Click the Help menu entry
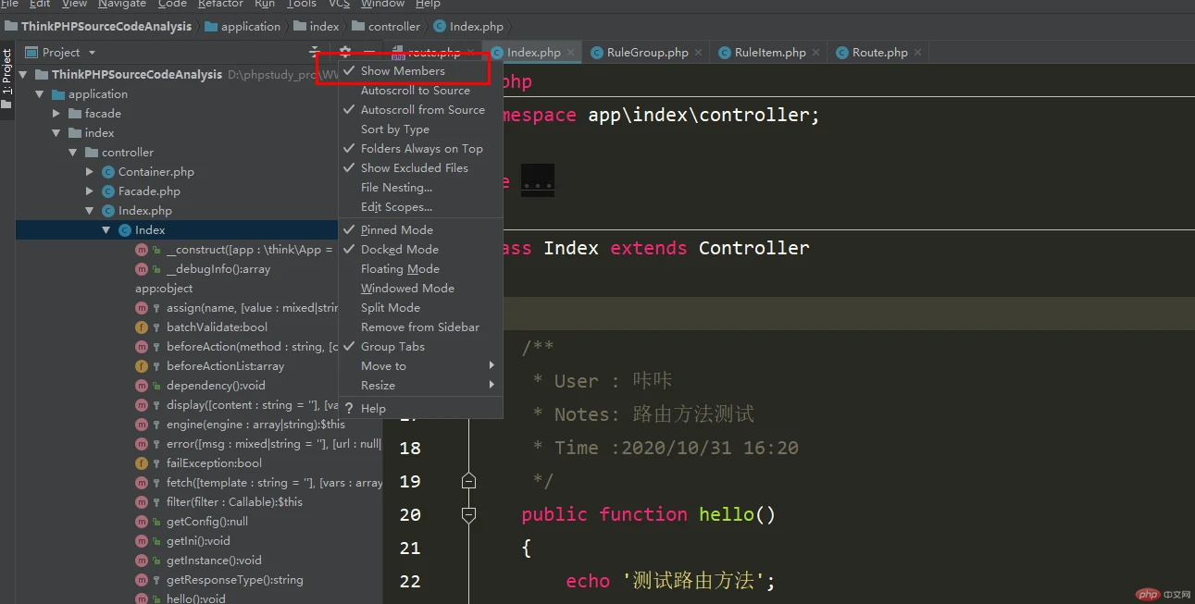This screenshot has height=604, width=1195. tap(373, 409)
